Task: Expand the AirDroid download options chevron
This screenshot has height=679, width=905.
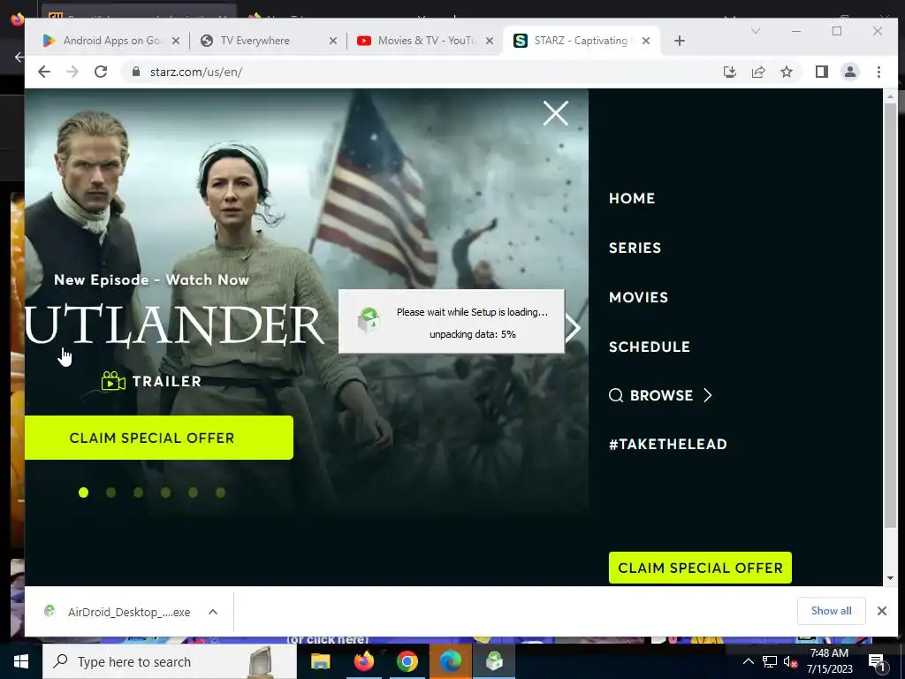Action: pyautogui.click(x=213, y=612)
